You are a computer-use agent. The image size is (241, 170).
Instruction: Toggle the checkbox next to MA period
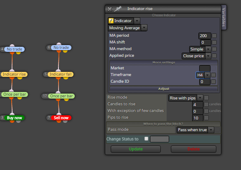(x=214, y=36)
